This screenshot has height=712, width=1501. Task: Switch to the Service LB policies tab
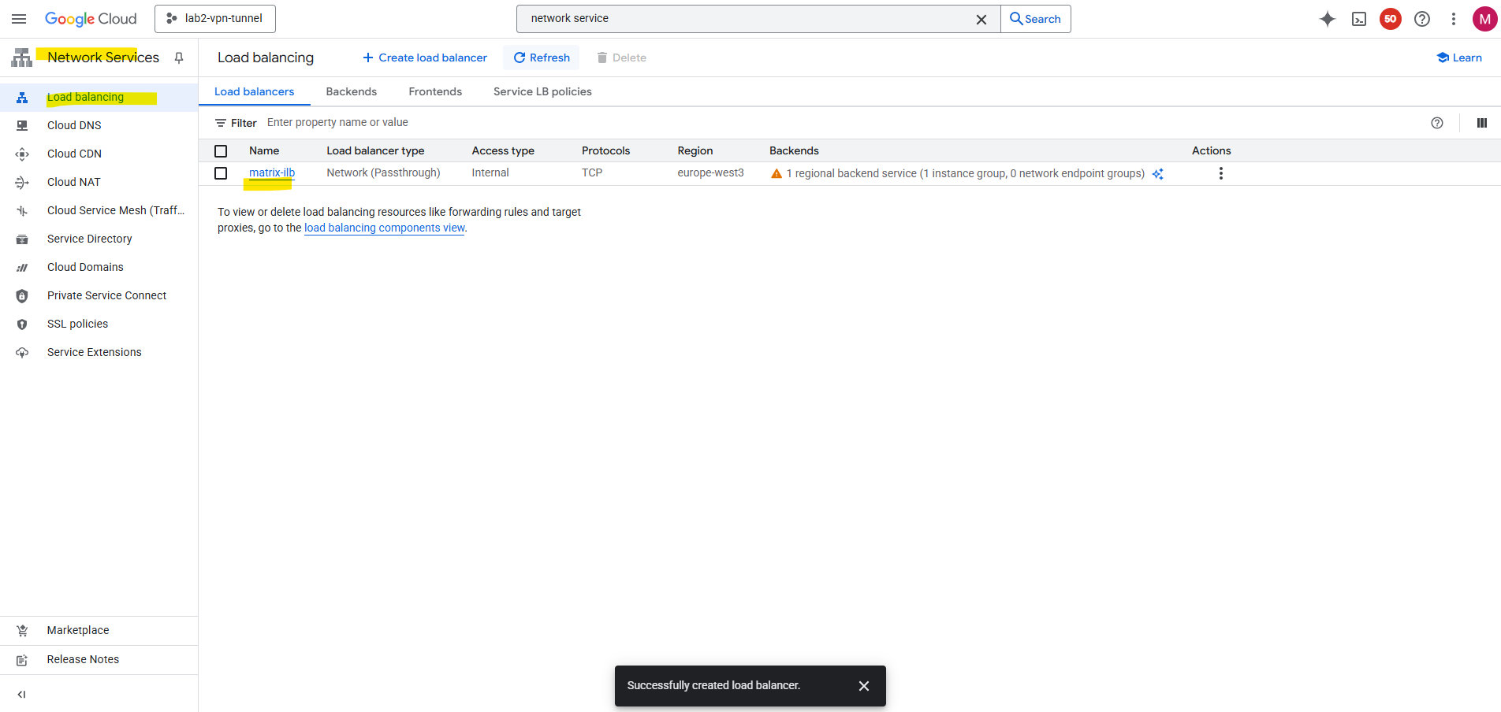[x=542, y=91]
